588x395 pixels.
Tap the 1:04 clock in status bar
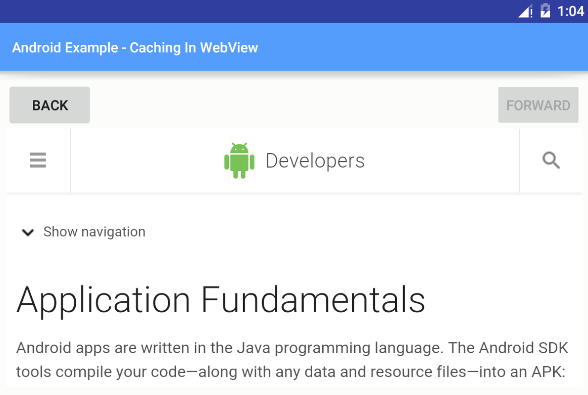click(x=570, y=11)
